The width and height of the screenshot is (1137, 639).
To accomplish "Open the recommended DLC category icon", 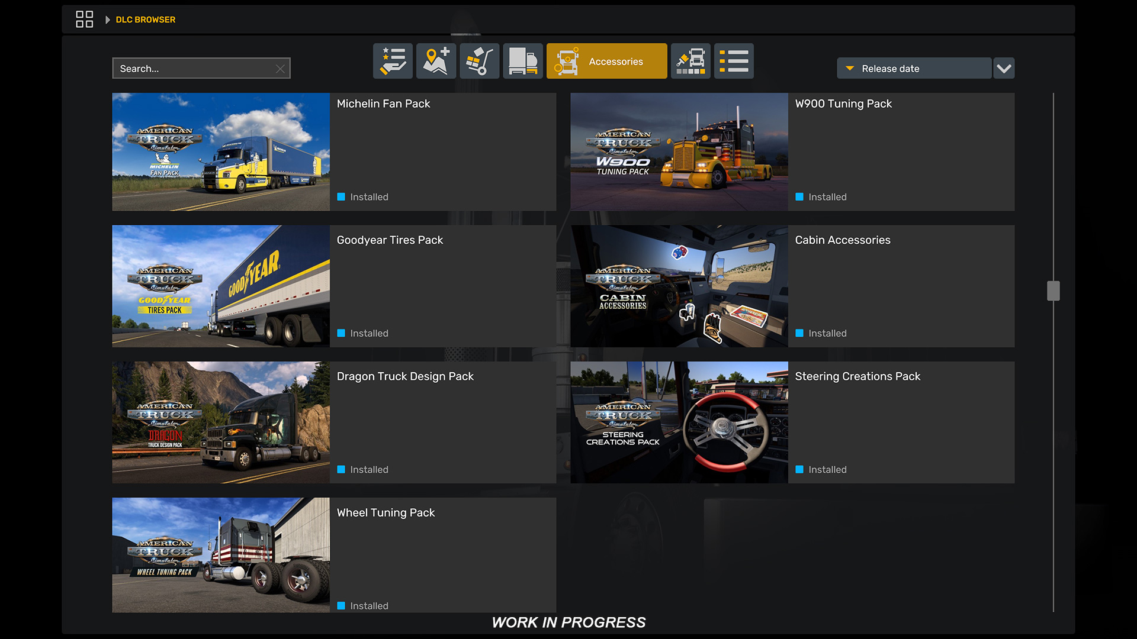I will click(x=393, y=61).
